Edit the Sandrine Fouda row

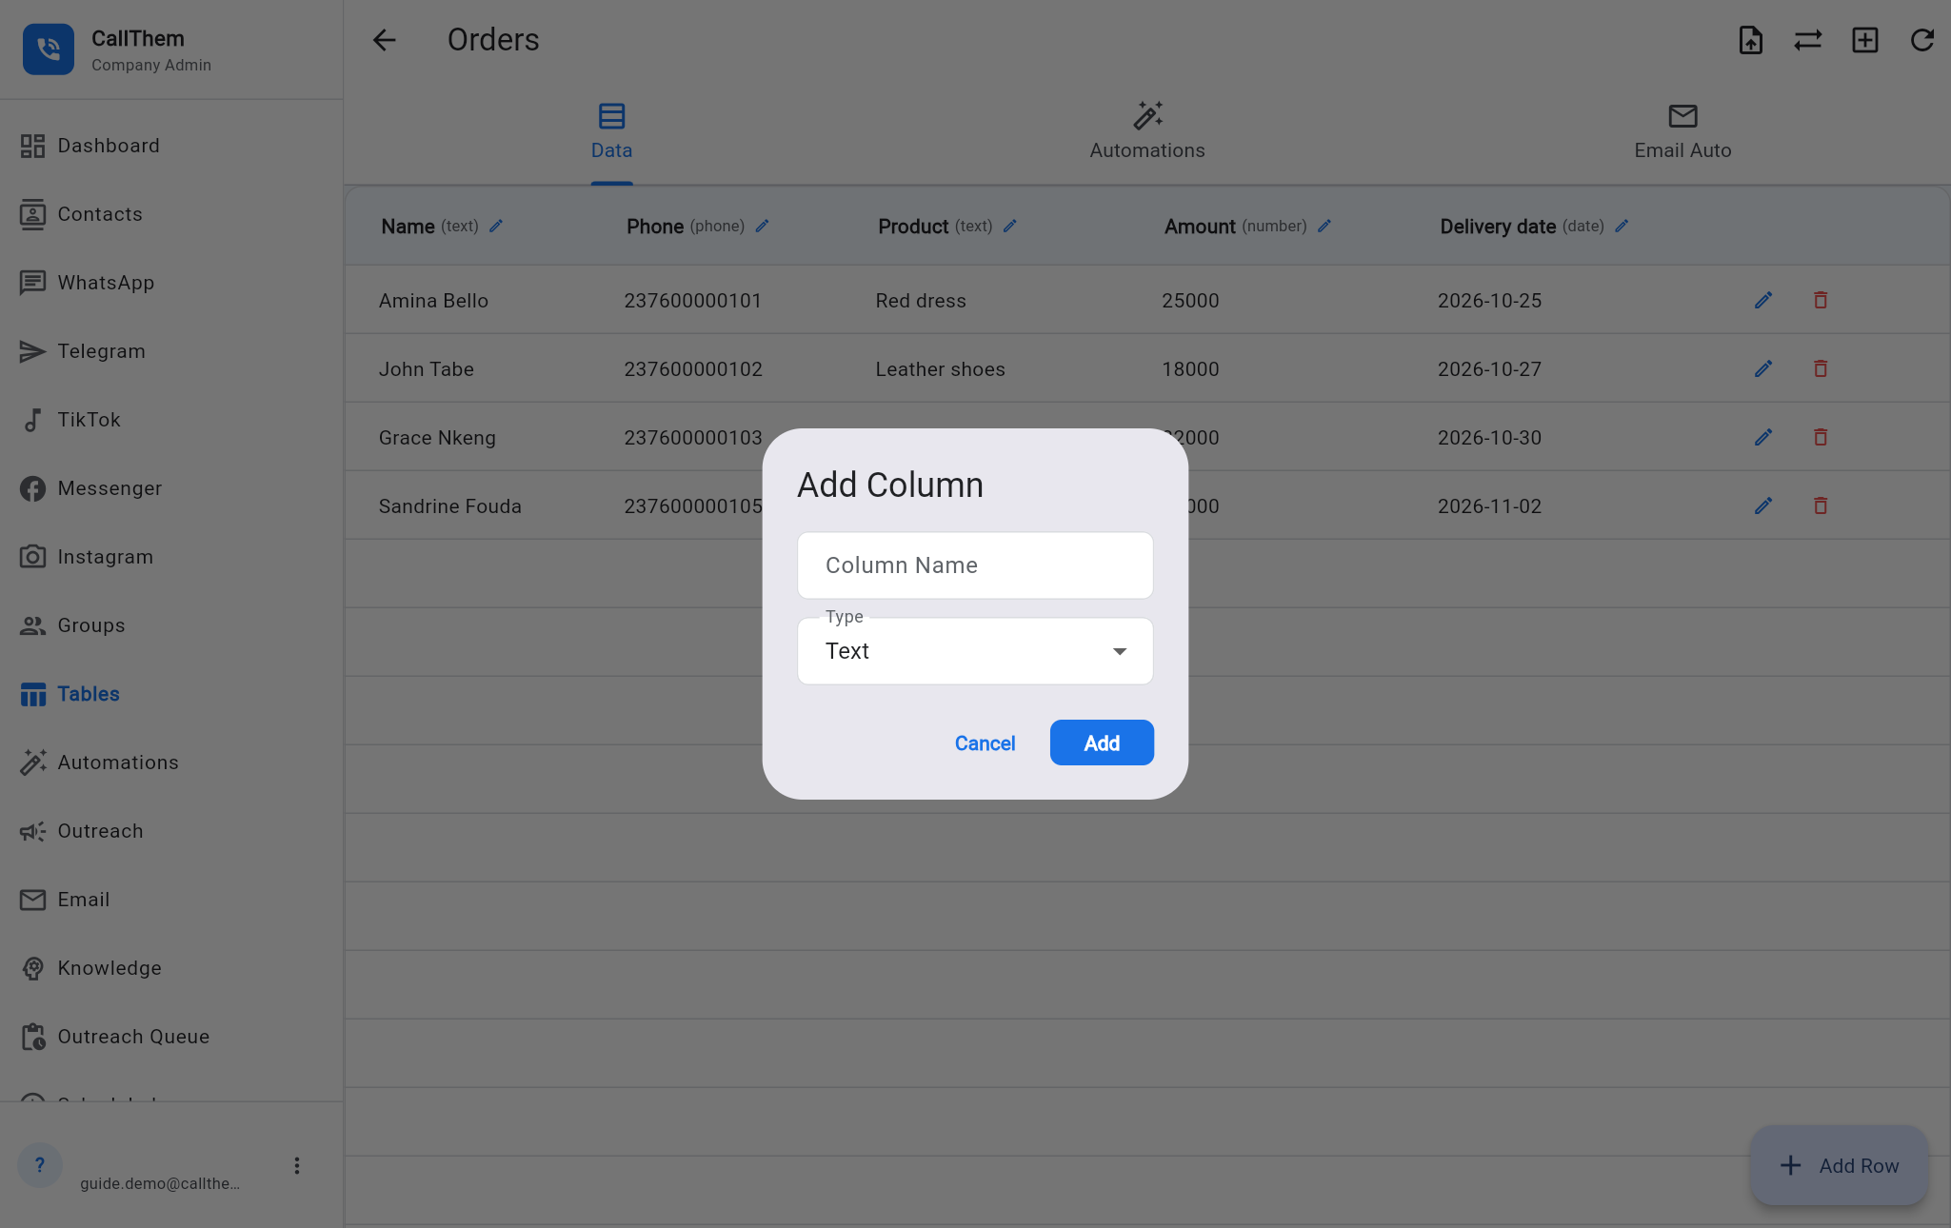click(x=1763, y=506)
